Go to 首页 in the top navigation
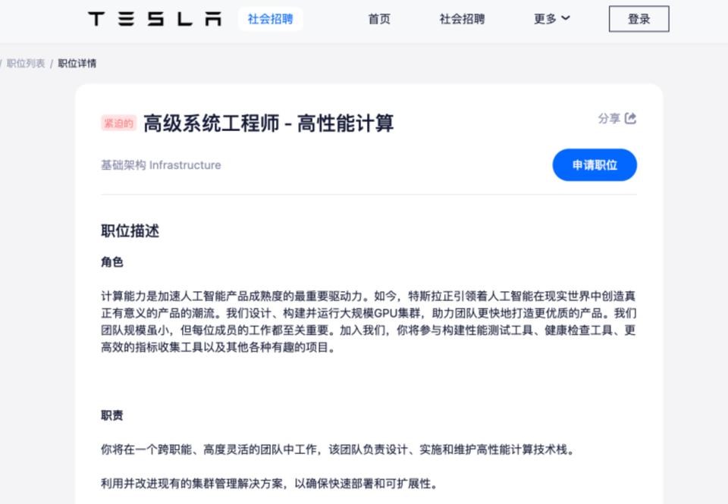The height and width of the screenshot is (504, 728). coord(379,19)
